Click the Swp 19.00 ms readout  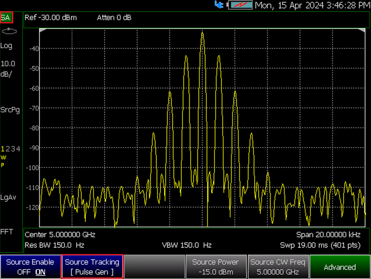click(x=320, y=245)
